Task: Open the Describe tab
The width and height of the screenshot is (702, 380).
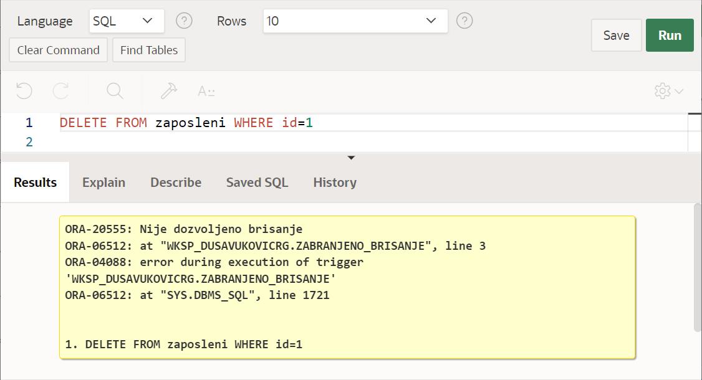Action: pos(176,183)
